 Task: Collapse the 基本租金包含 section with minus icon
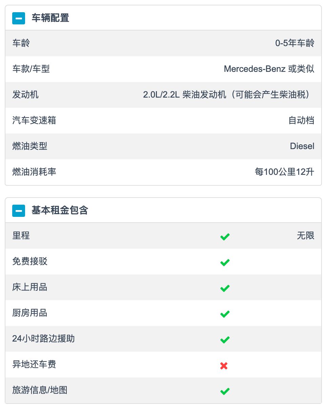pos(19,210)
